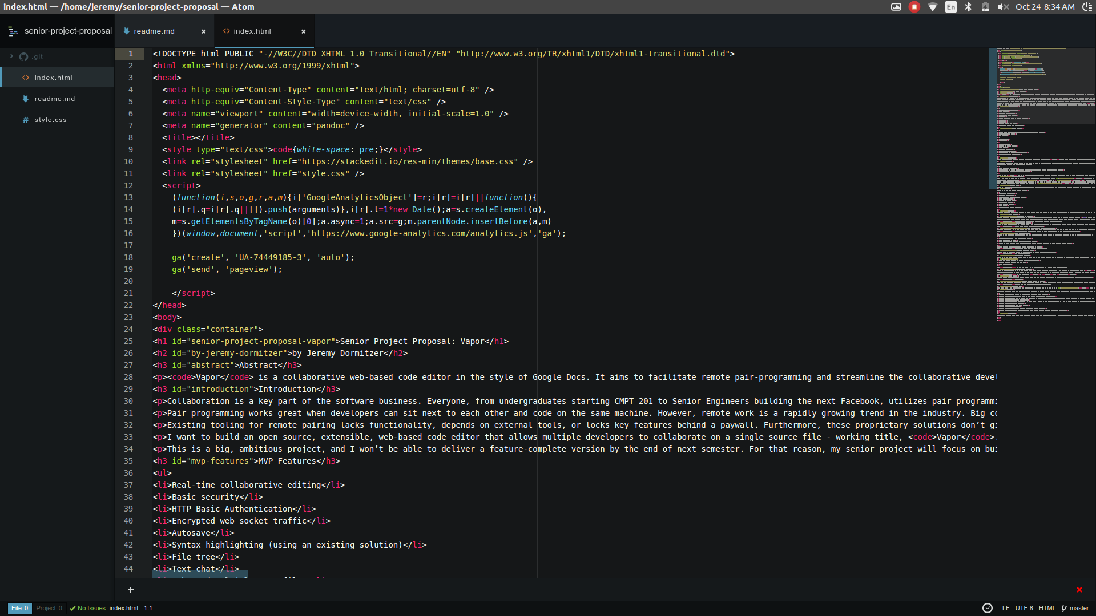Click line number 25 in the gutter
This screenshot has height=616, width=1096.
[128, 341]
